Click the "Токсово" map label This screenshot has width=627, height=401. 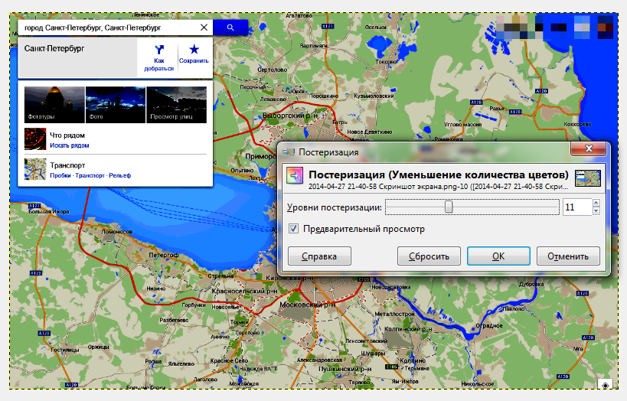pyautogui.click(x=387, y=62)
